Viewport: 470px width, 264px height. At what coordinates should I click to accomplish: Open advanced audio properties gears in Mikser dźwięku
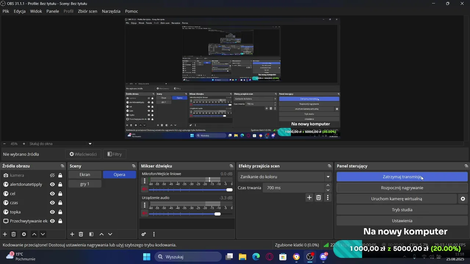point(144,234)
